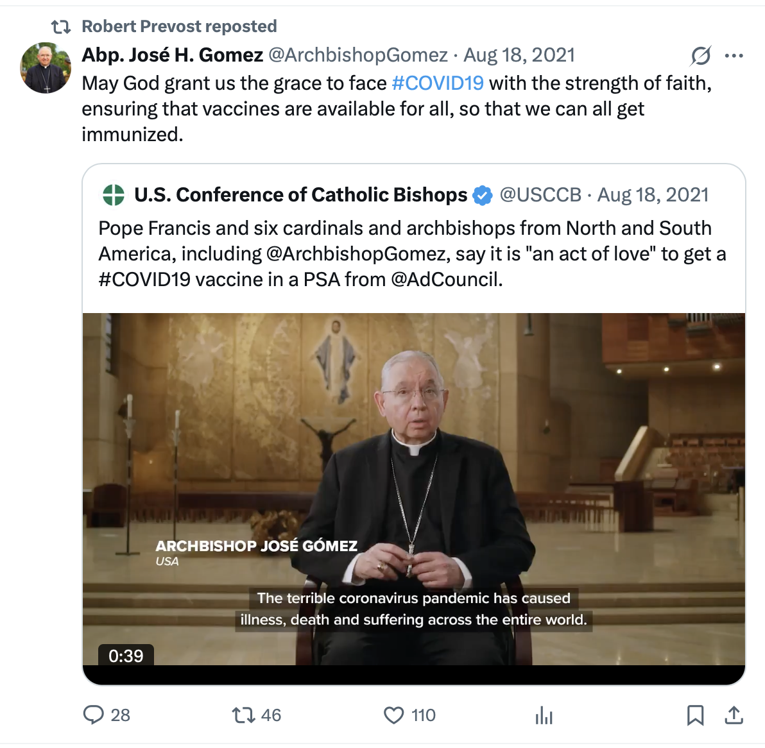Click the Grok slashed-circle icon

700,56
